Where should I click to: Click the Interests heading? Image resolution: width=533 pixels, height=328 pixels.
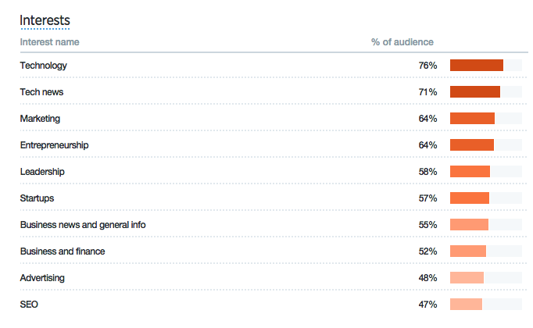click(44, 20)
